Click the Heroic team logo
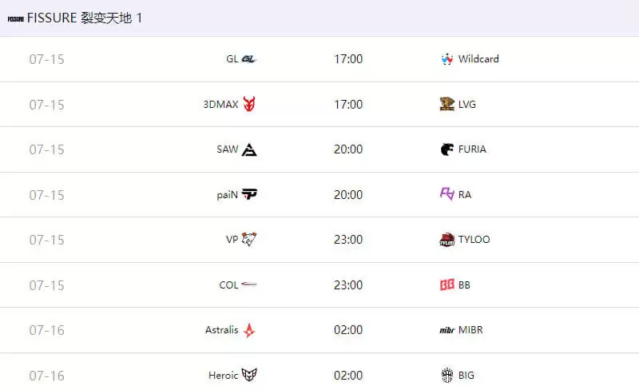This screenshot has height=390, width=639. [x=249, y=375]
